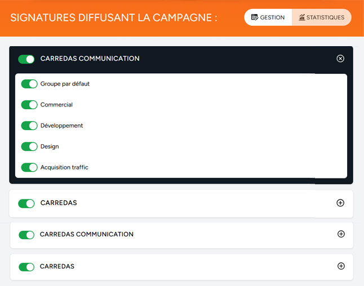Toggle the dark header CARREDAS COMMUNICATION switch
This screenshot has width=364, height=286.
point(26,59)
